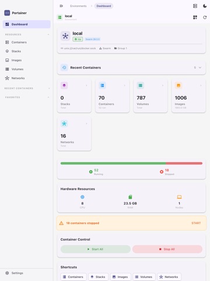This screenshot has height=281, width=210.
Task: Click the blue Swarm version badge
Action: pos(93,39)
